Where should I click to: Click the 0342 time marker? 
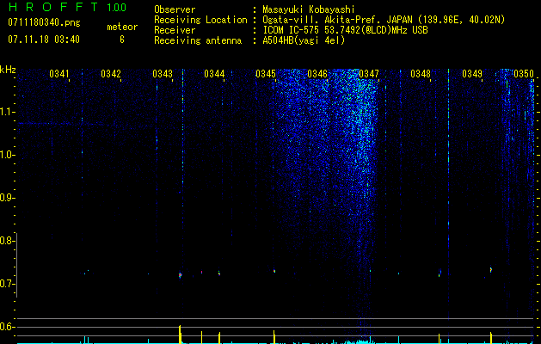point(111,74)
